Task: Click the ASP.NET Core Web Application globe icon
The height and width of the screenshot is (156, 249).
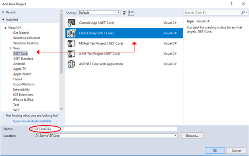Action: (71, 64)
